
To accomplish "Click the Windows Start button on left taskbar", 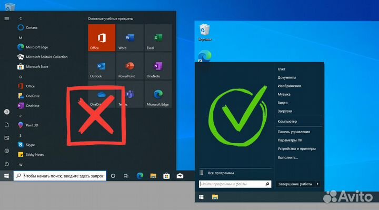I will pyautogui.click(x=6, y=176).
